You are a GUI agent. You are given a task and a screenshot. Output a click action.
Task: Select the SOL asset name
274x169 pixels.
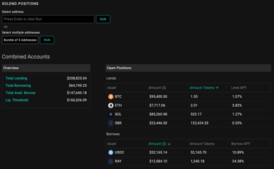point(118,114)
